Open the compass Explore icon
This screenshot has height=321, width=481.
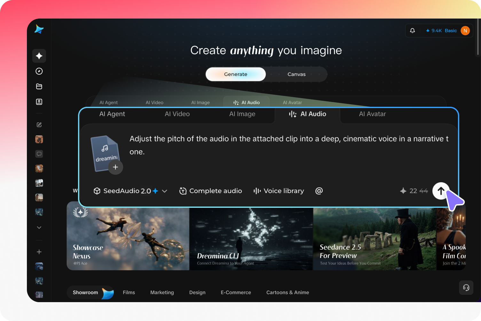click(x=39, y=71)
